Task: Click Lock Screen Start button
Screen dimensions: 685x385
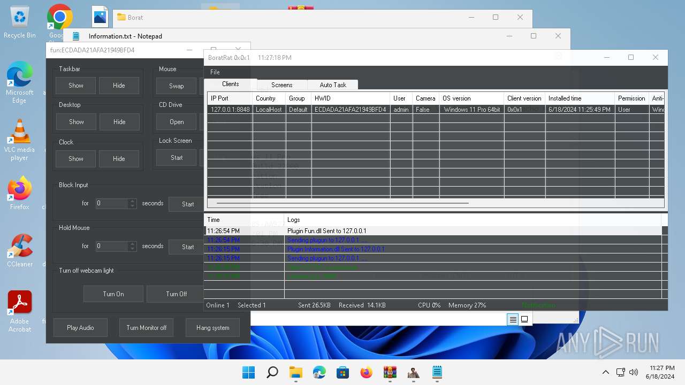Action: click(x=176, y=158)
